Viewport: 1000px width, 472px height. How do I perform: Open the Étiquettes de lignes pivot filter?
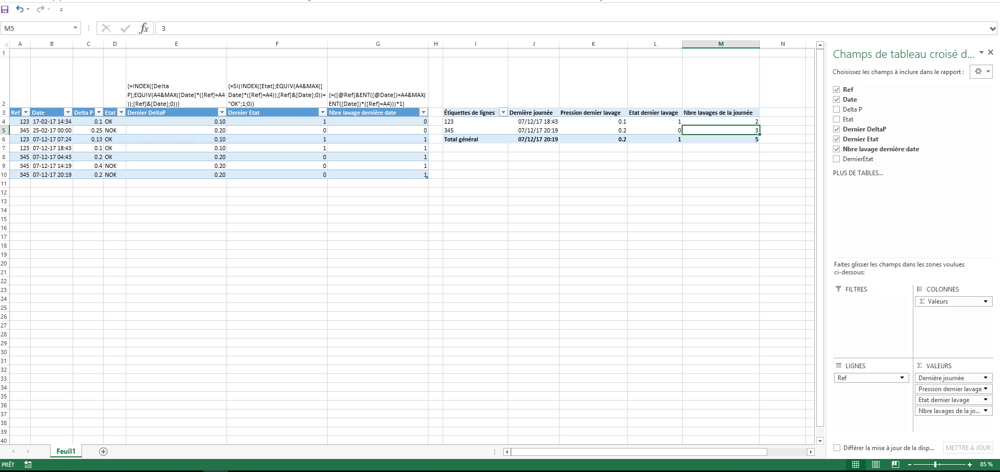click(503, 113)
